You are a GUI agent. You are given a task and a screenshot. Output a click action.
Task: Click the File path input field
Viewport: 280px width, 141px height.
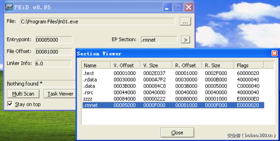(x=98, y=21)
